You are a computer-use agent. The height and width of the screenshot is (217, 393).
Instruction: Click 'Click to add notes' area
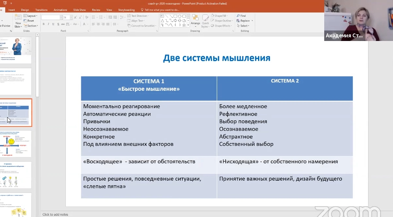click(55, 214)
